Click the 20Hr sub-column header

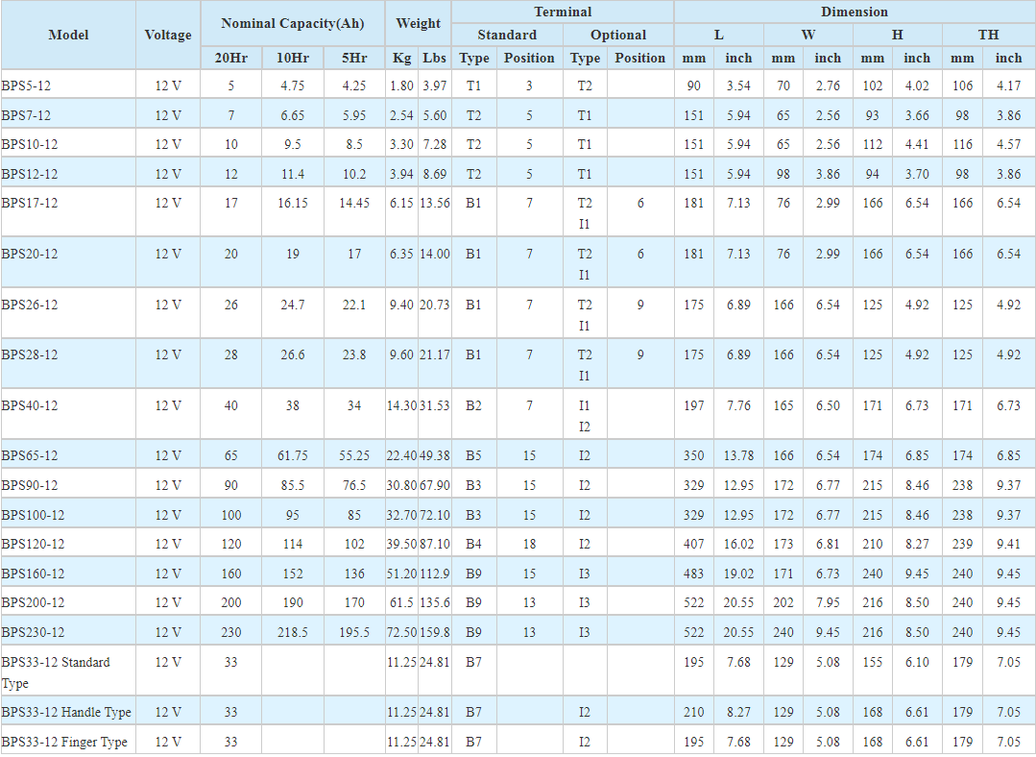[x=230, y=58]
